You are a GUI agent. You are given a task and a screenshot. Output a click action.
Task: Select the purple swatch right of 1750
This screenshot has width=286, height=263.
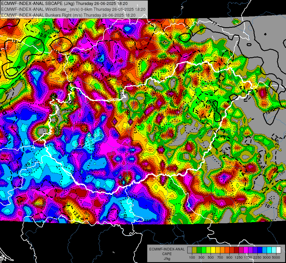pos(251,250)
